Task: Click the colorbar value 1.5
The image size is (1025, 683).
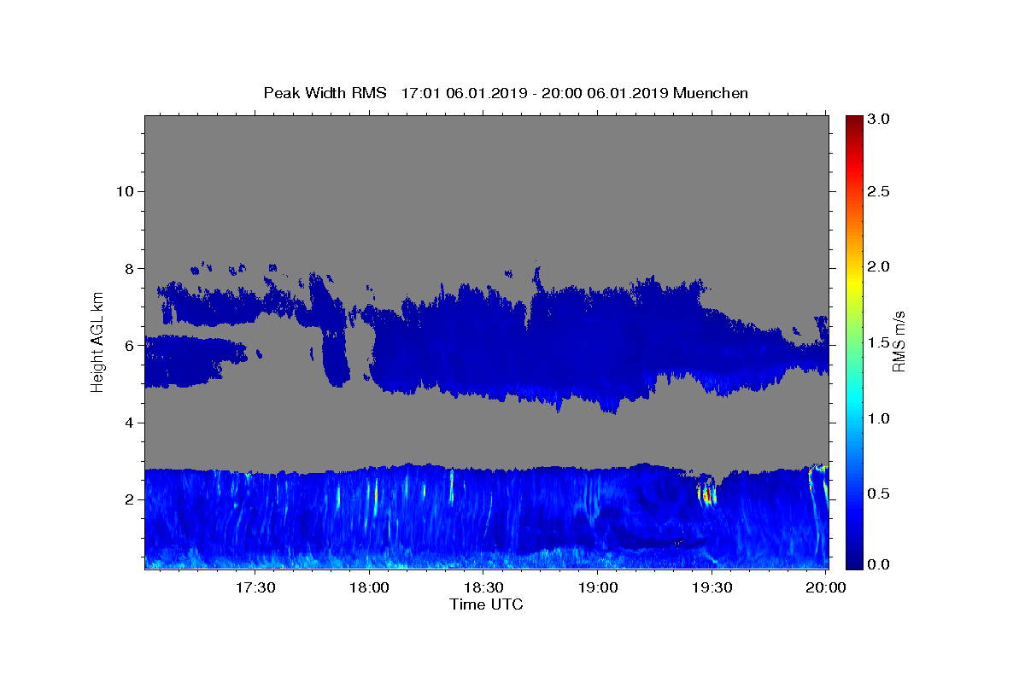Action: coord(879,342)
